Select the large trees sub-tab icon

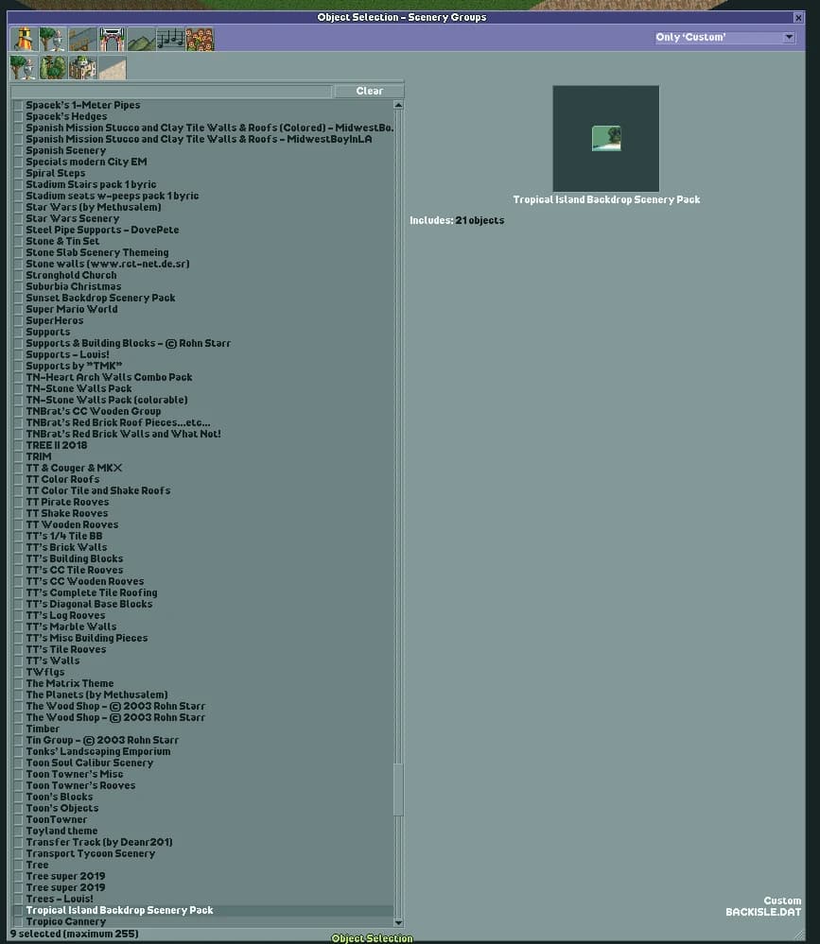coord(53,67)
